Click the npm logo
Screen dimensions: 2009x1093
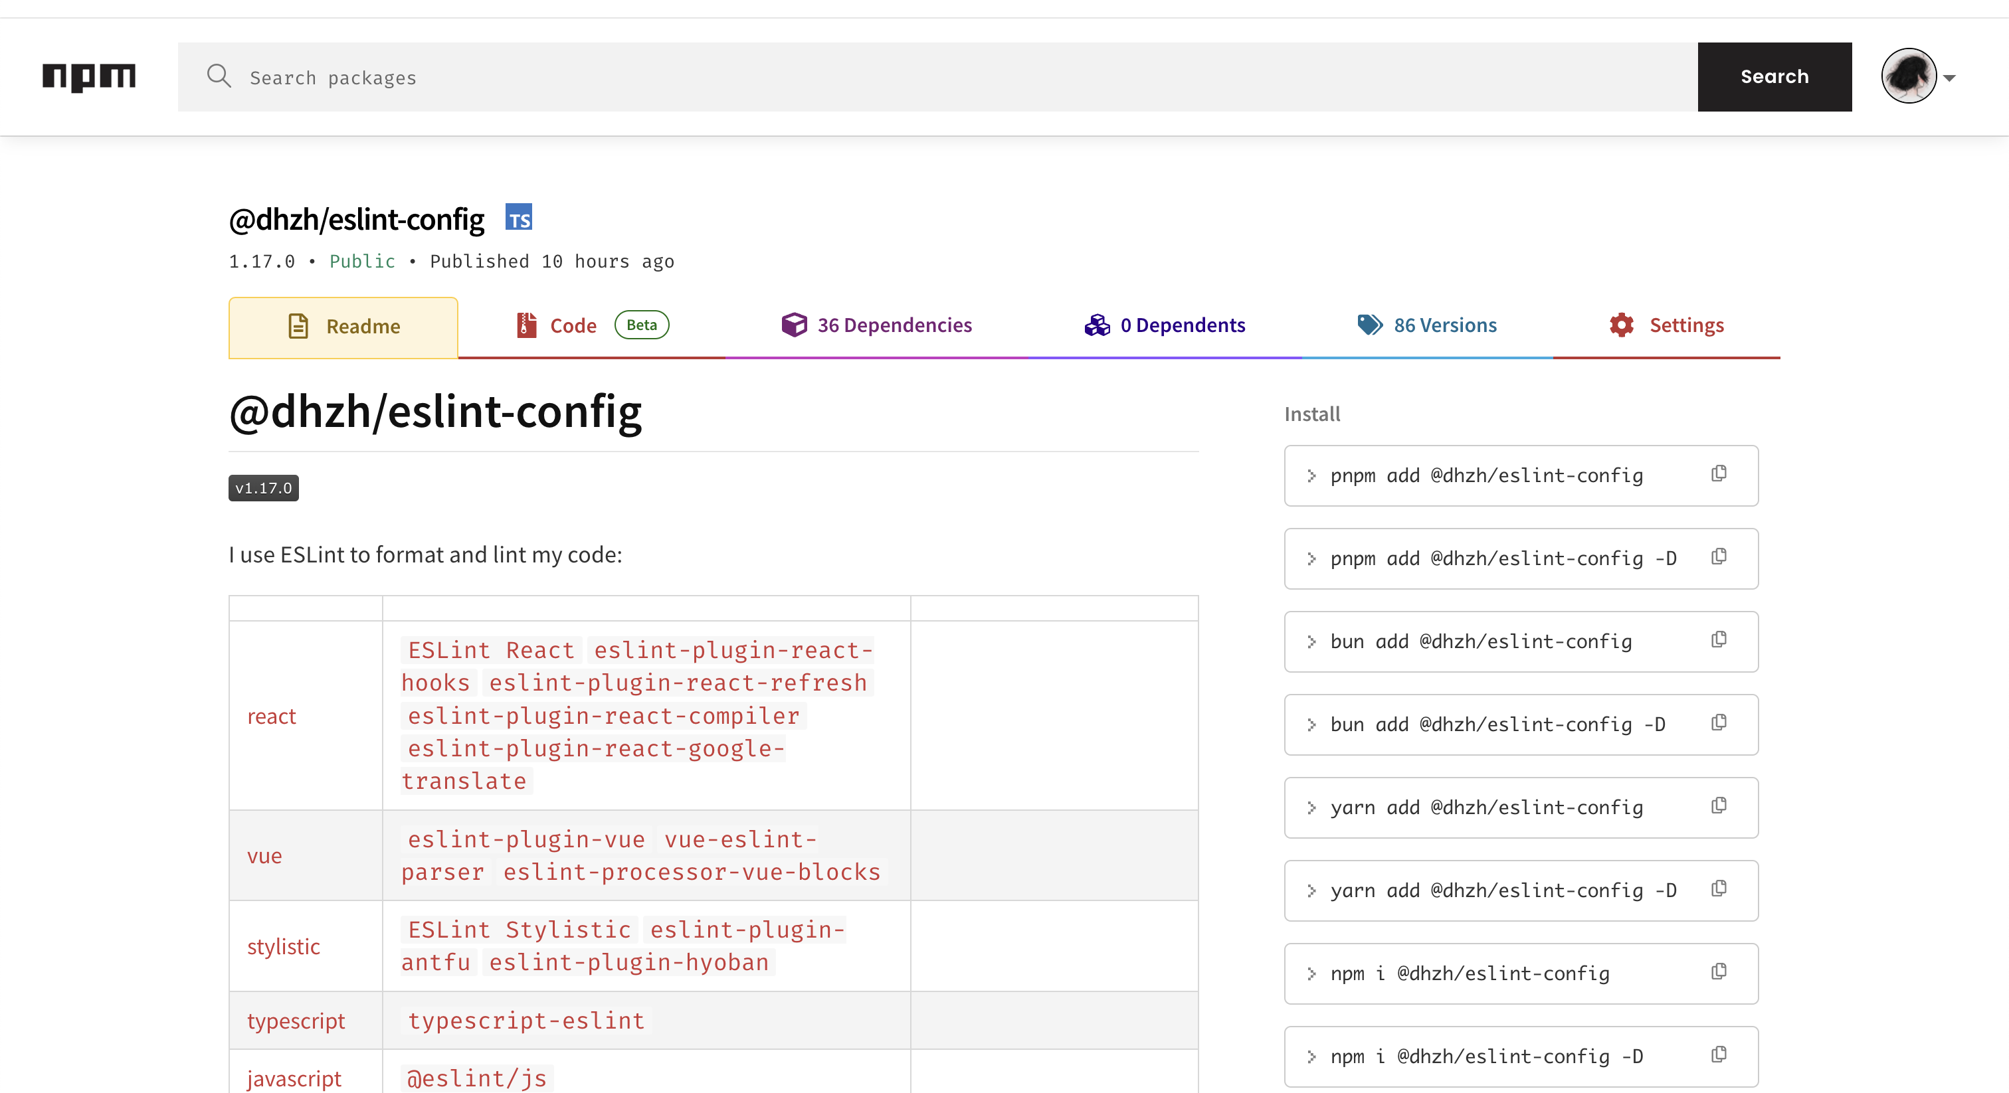pos(89,76)
